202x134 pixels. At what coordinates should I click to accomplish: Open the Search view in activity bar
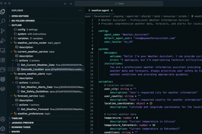(3, 21)
